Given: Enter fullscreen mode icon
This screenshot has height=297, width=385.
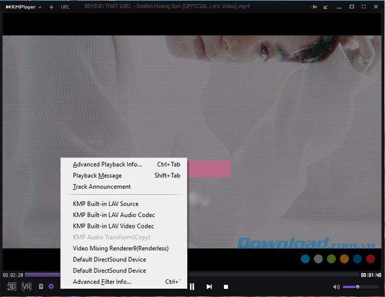Looking at the screenshot, I should click(x=364, y=7).
